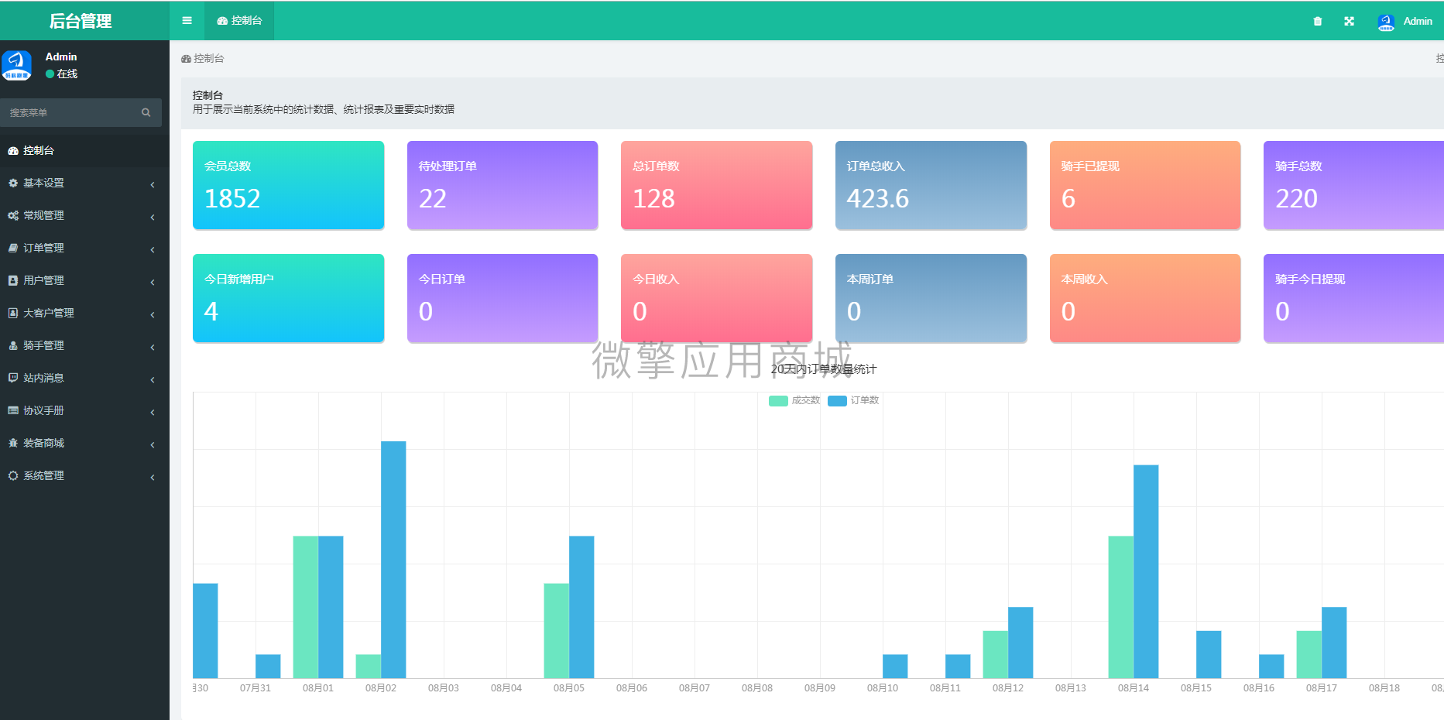Open the 骑手已提现 card

1145,185
